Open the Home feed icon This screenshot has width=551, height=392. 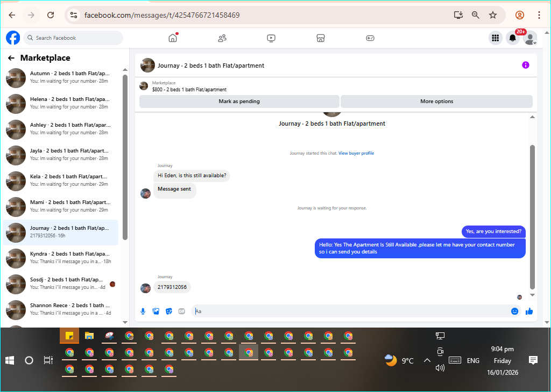173,38
